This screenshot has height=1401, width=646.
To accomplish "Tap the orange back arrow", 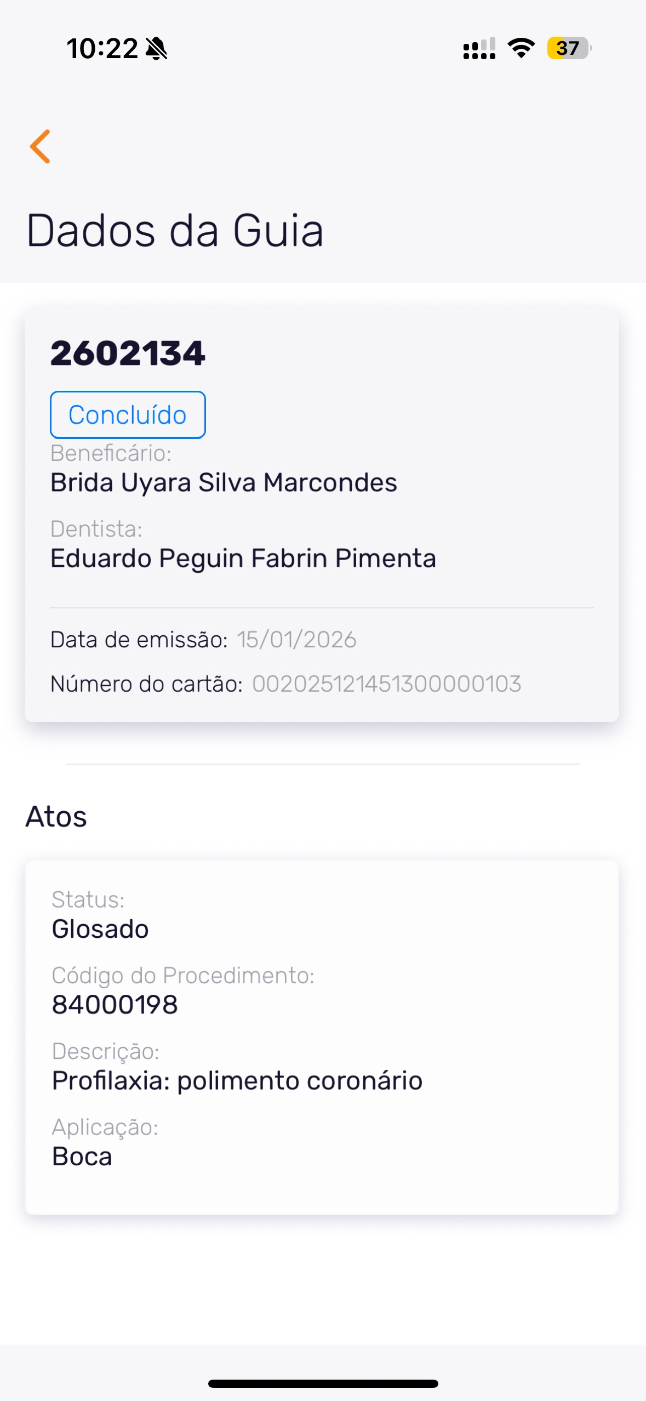I will click(x=40, y=146).
